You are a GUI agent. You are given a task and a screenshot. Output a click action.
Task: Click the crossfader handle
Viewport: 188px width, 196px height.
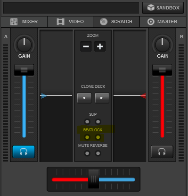(93, 179)
